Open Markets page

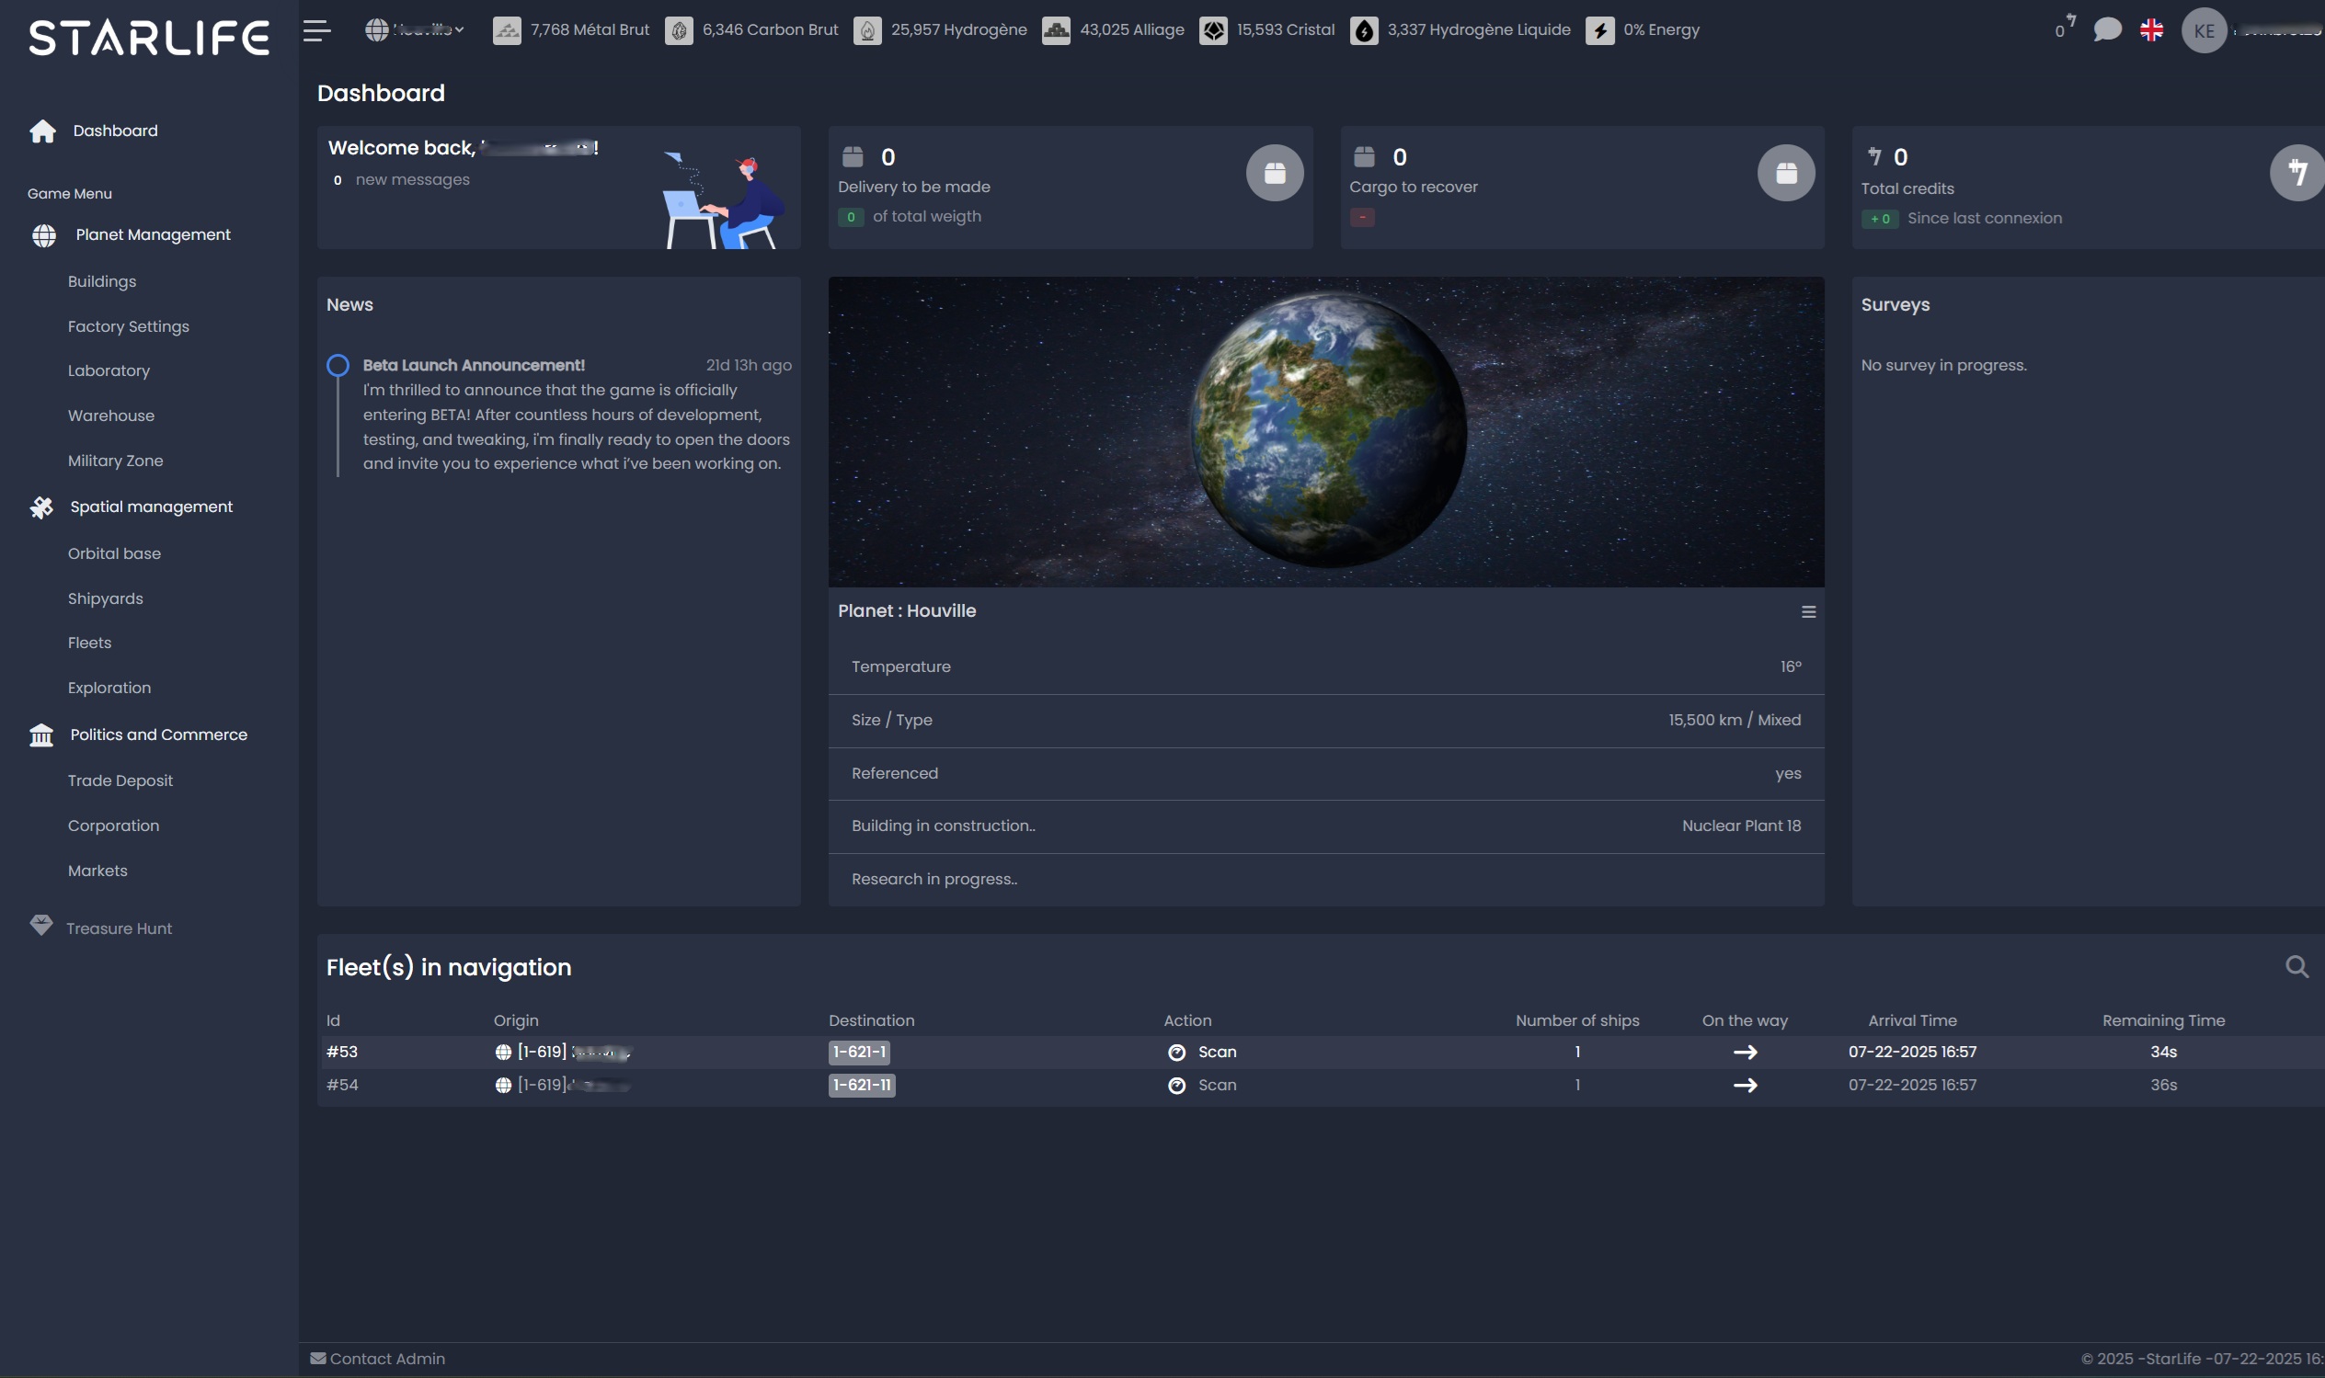point(97,871)
